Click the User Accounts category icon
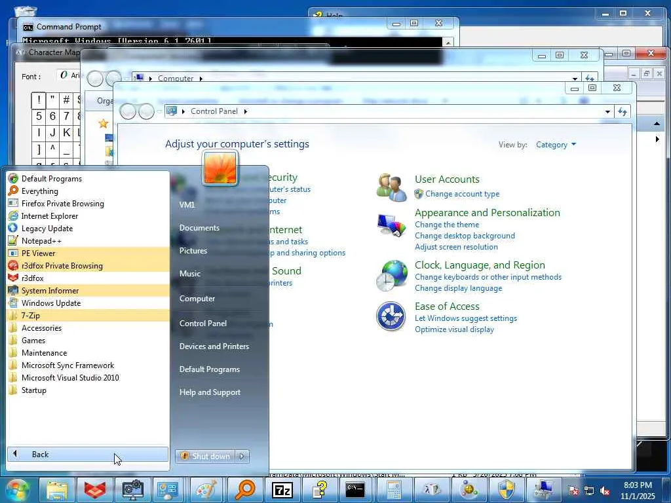Image resolution: width=671 pixels, height=503 pixels. click(x=391, y=187)
